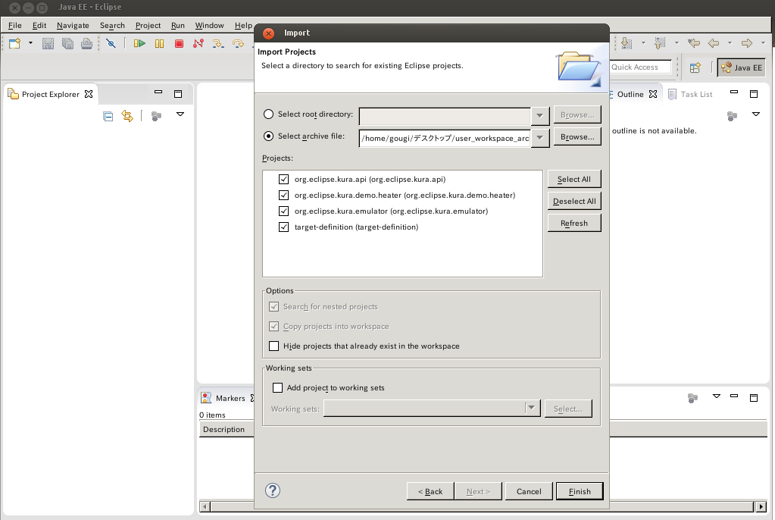Viewport: 775px width, 520px height.
Task: Open the Navigate menu
Action: click(73, 25)
